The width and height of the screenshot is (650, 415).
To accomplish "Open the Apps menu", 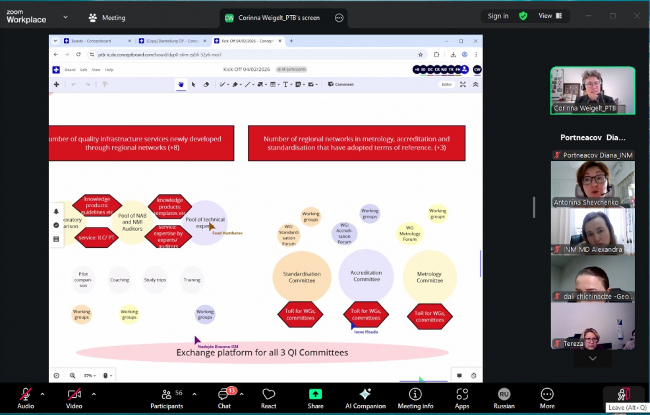I will click(x=461, y=397).
